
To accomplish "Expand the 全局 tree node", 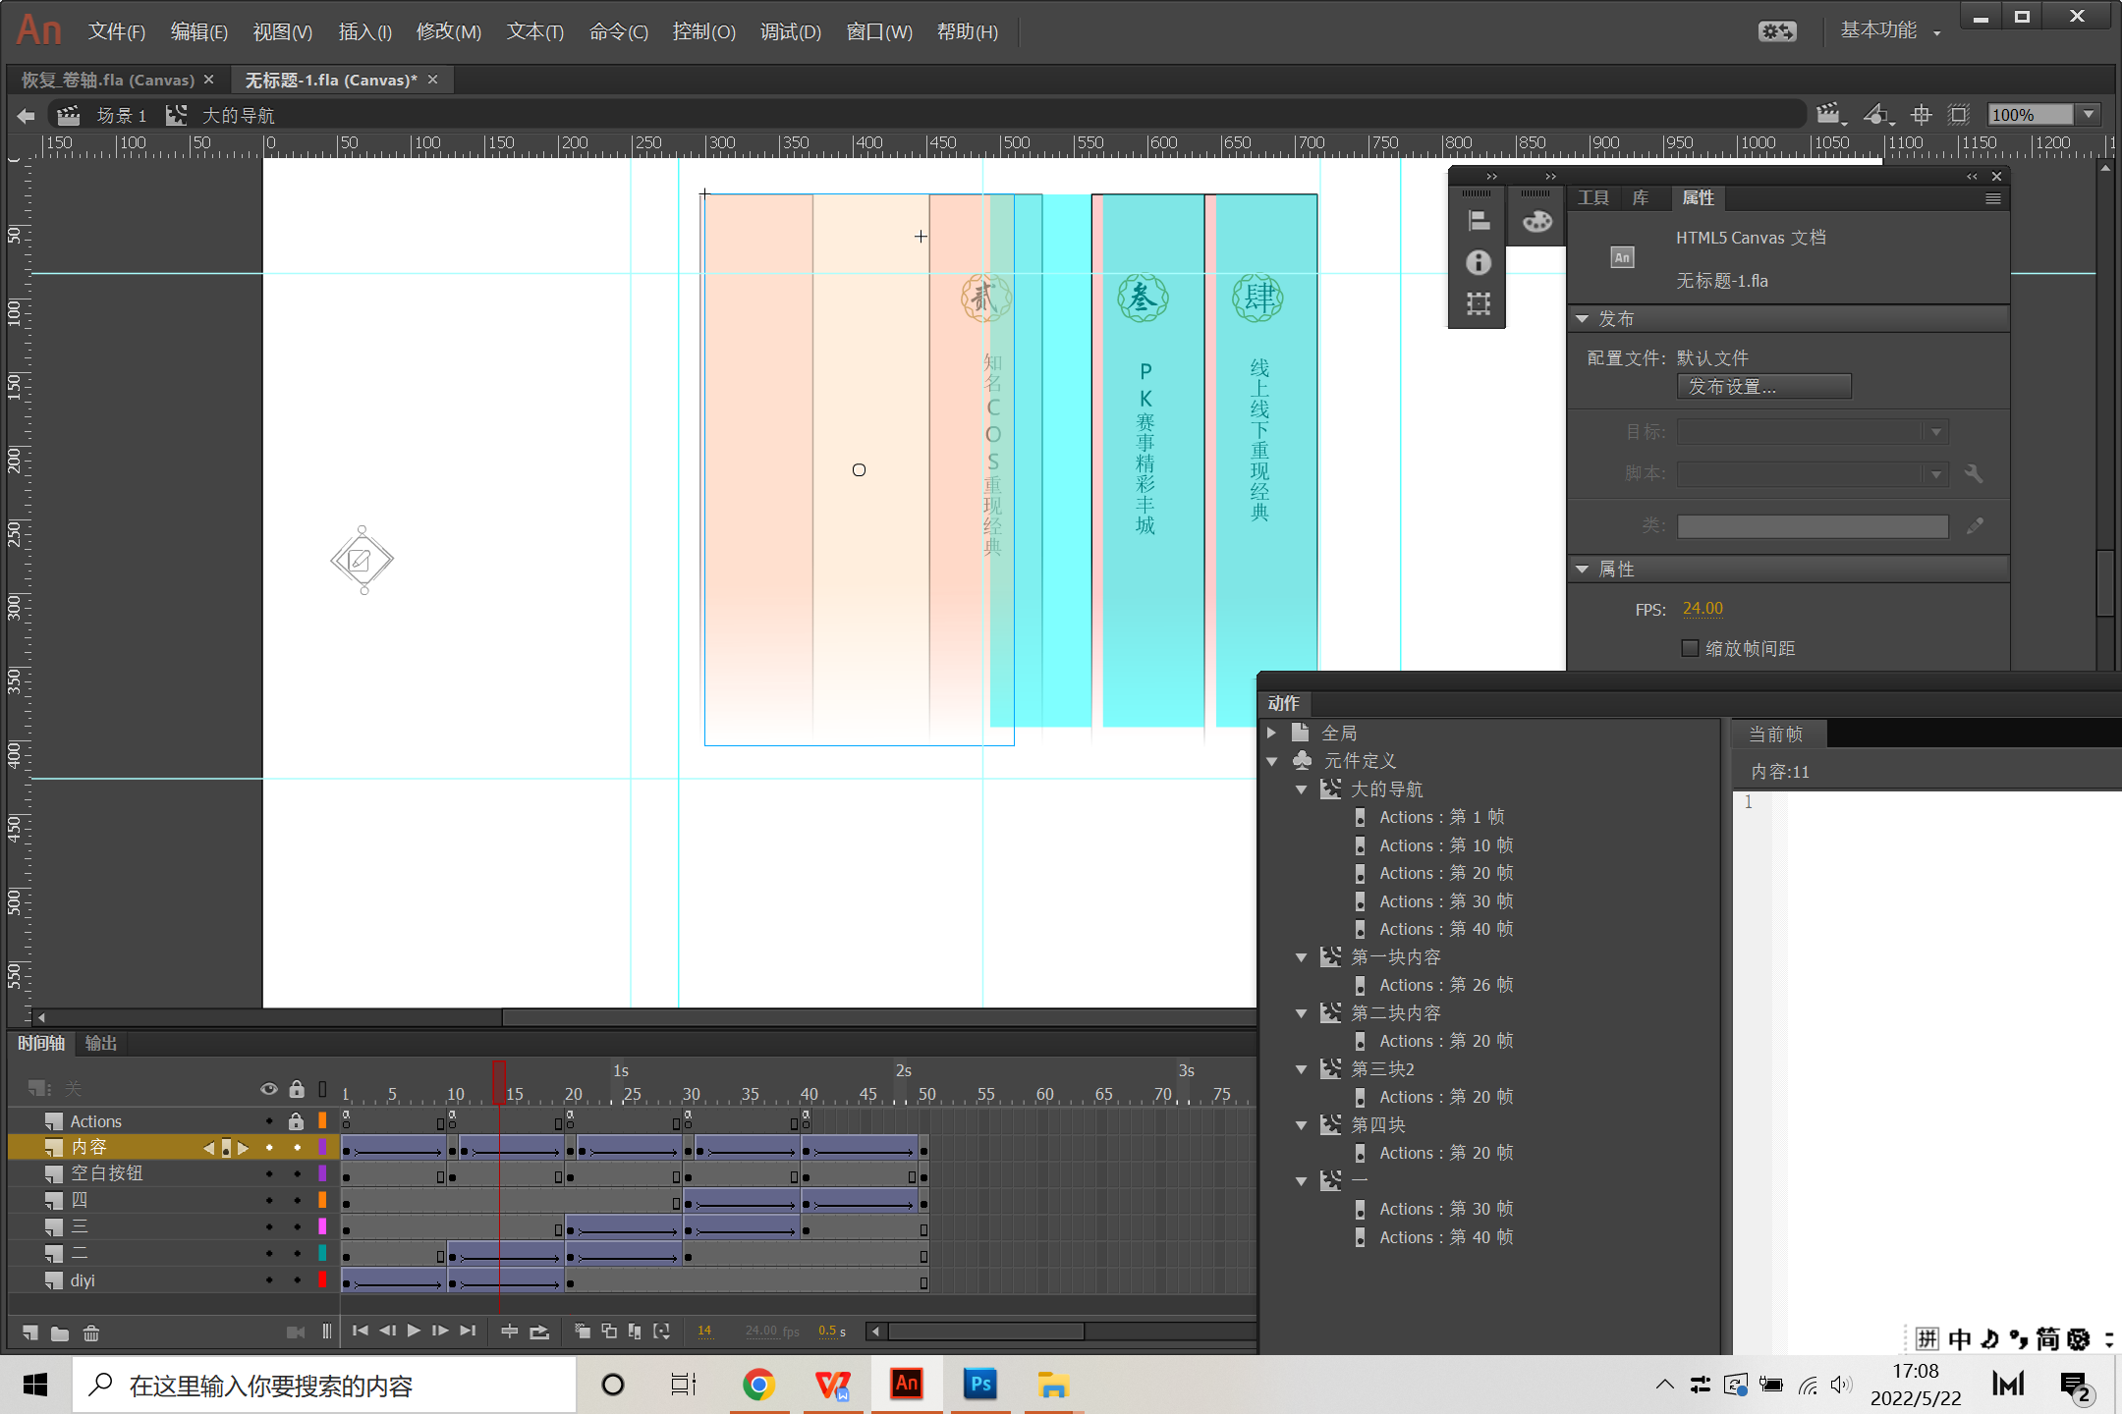I will tap(1272, 733).
